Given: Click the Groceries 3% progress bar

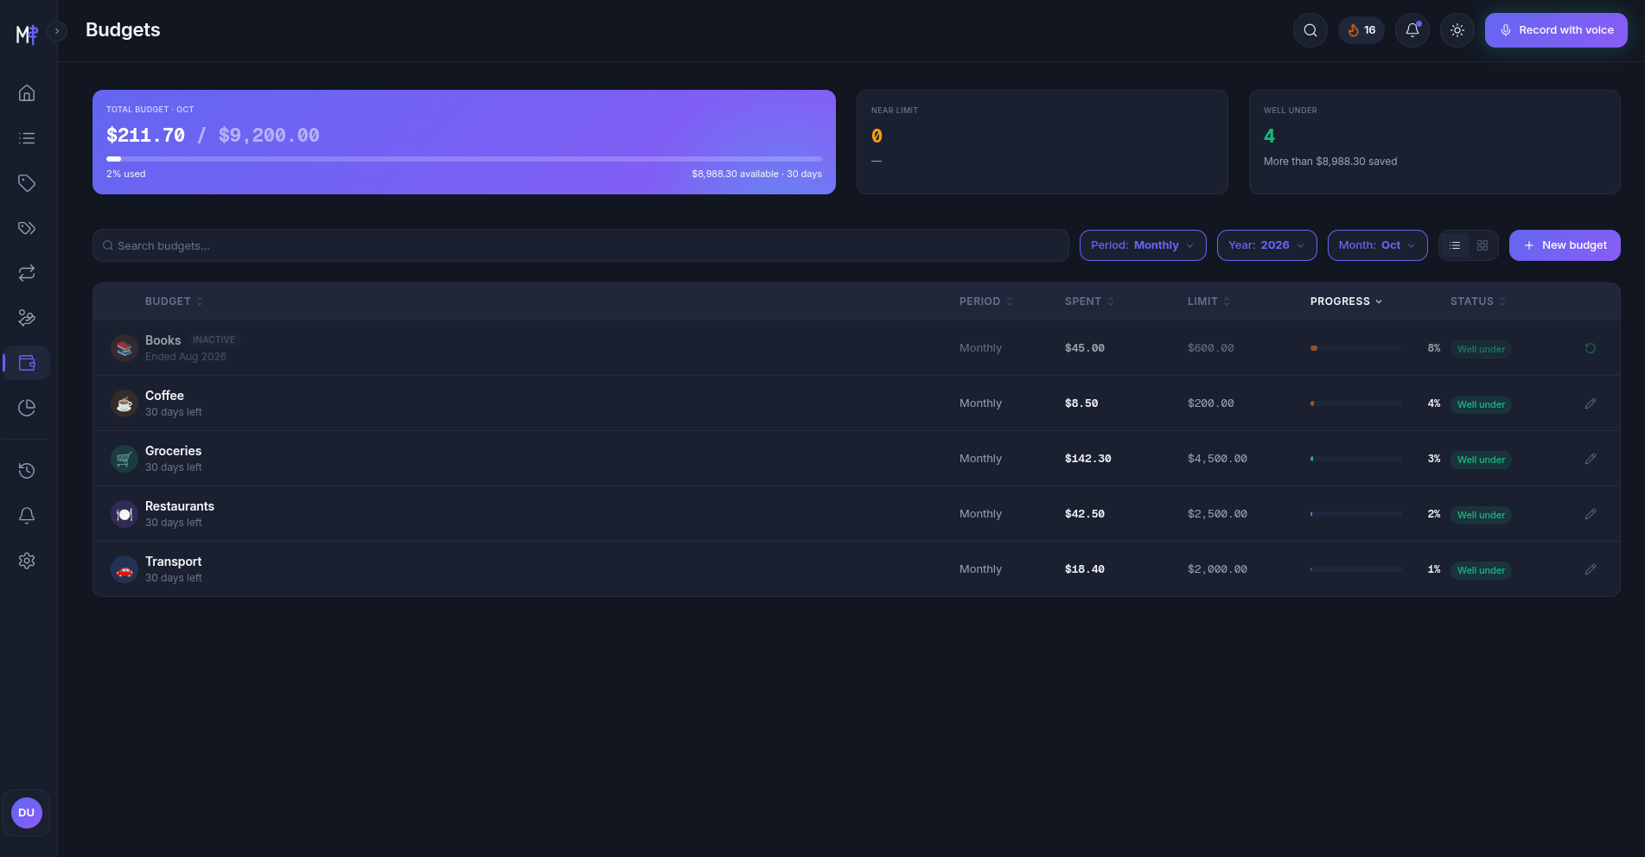Looking at the screenshot, I should pos(1355,459).
